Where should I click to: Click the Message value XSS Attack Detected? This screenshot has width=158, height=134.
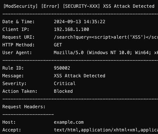coord(80,76)
